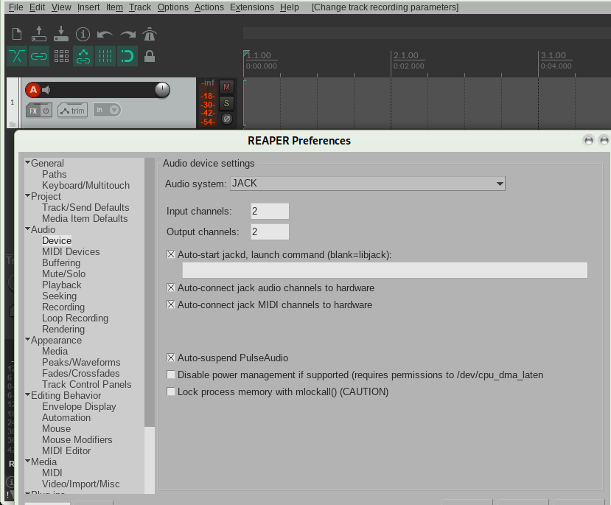Collapse the Project tree section

[x=28, y=195]
